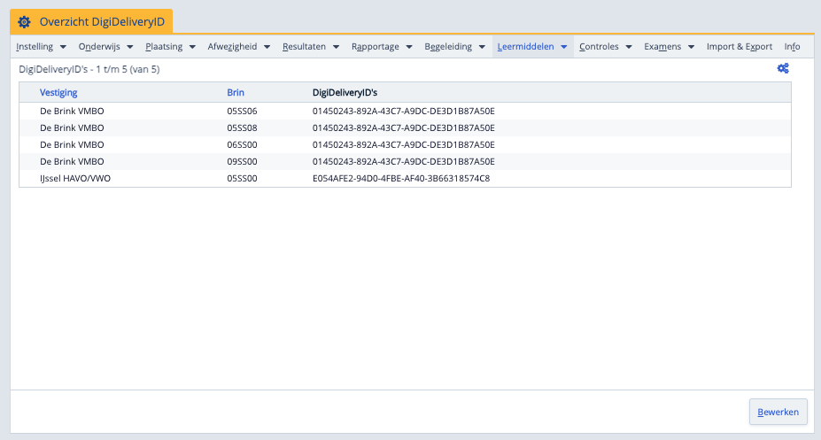This screenshot has width=821, height=440.
Task: Expand the Plaatsing menu arrow
Action: click(192, 47)
